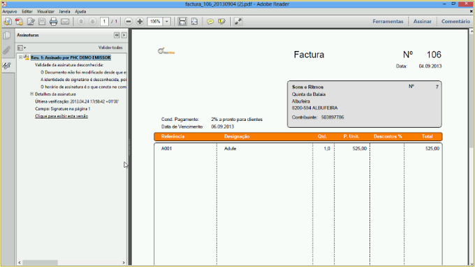Open the Attachments paperclip panel icon
The width and height of the screenshot is (475, 267).
tap(7, 50)
